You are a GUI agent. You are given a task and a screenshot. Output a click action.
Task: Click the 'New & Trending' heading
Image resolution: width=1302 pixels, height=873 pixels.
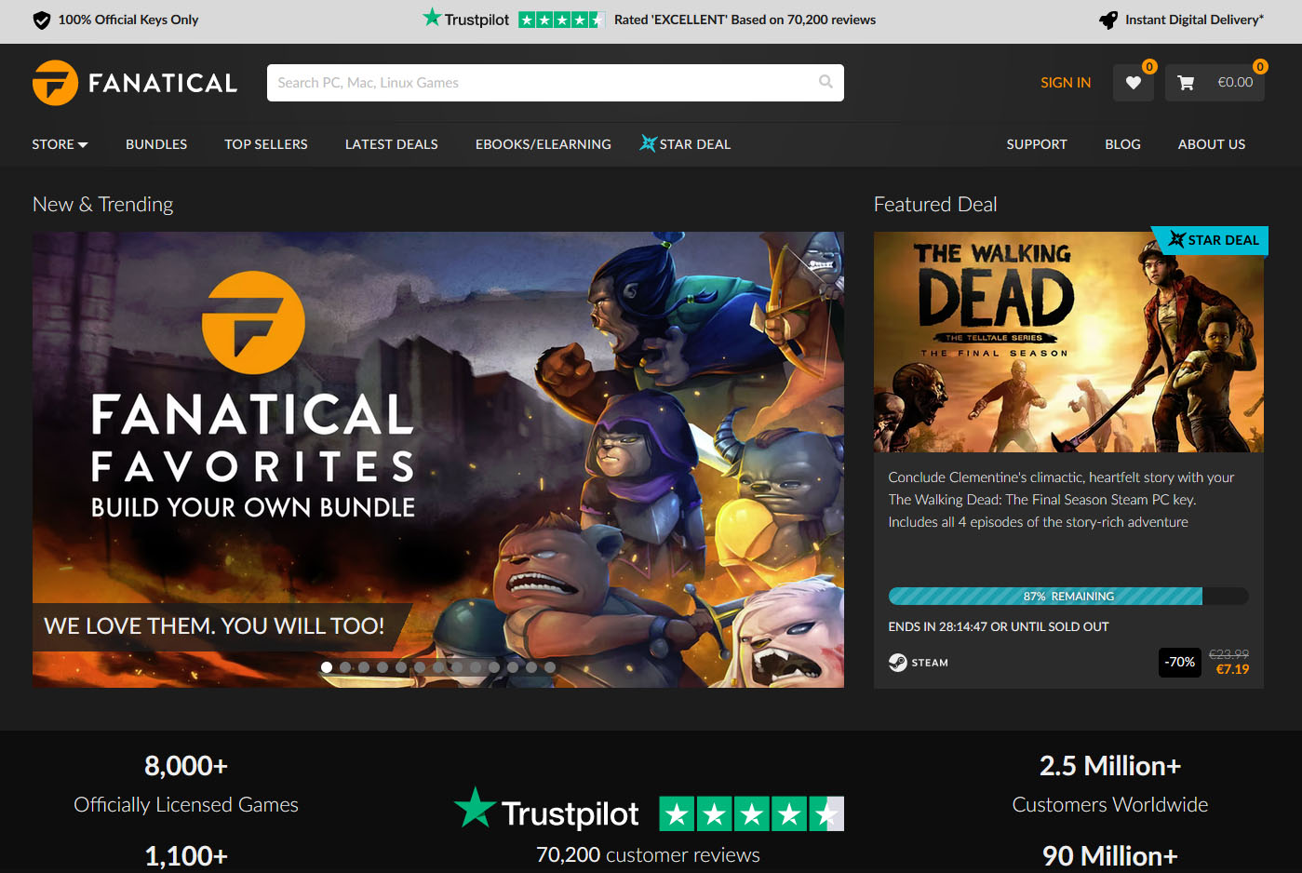point(102,204)
